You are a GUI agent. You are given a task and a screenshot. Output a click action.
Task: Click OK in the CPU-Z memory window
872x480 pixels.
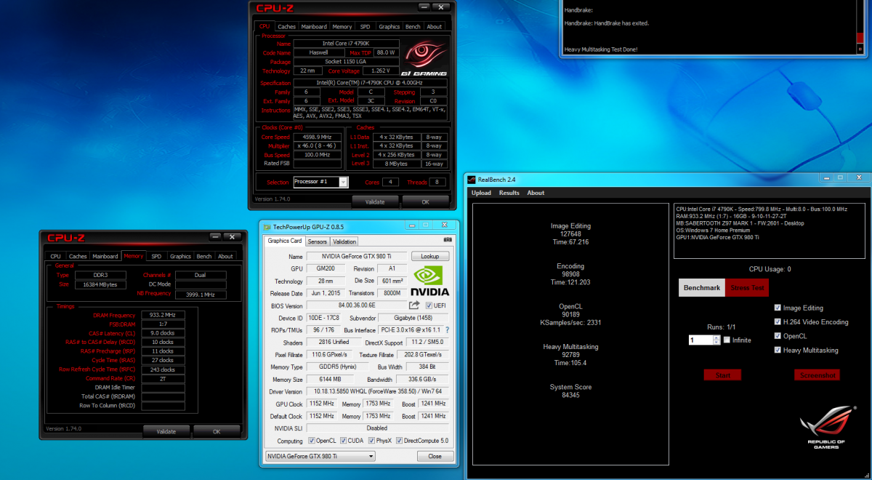[x=217, y=431]
